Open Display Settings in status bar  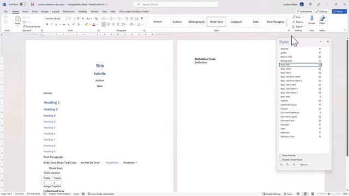tap(272, 194)
